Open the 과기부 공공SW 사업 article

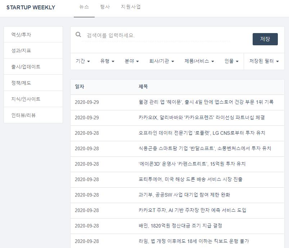coord(184,195)
